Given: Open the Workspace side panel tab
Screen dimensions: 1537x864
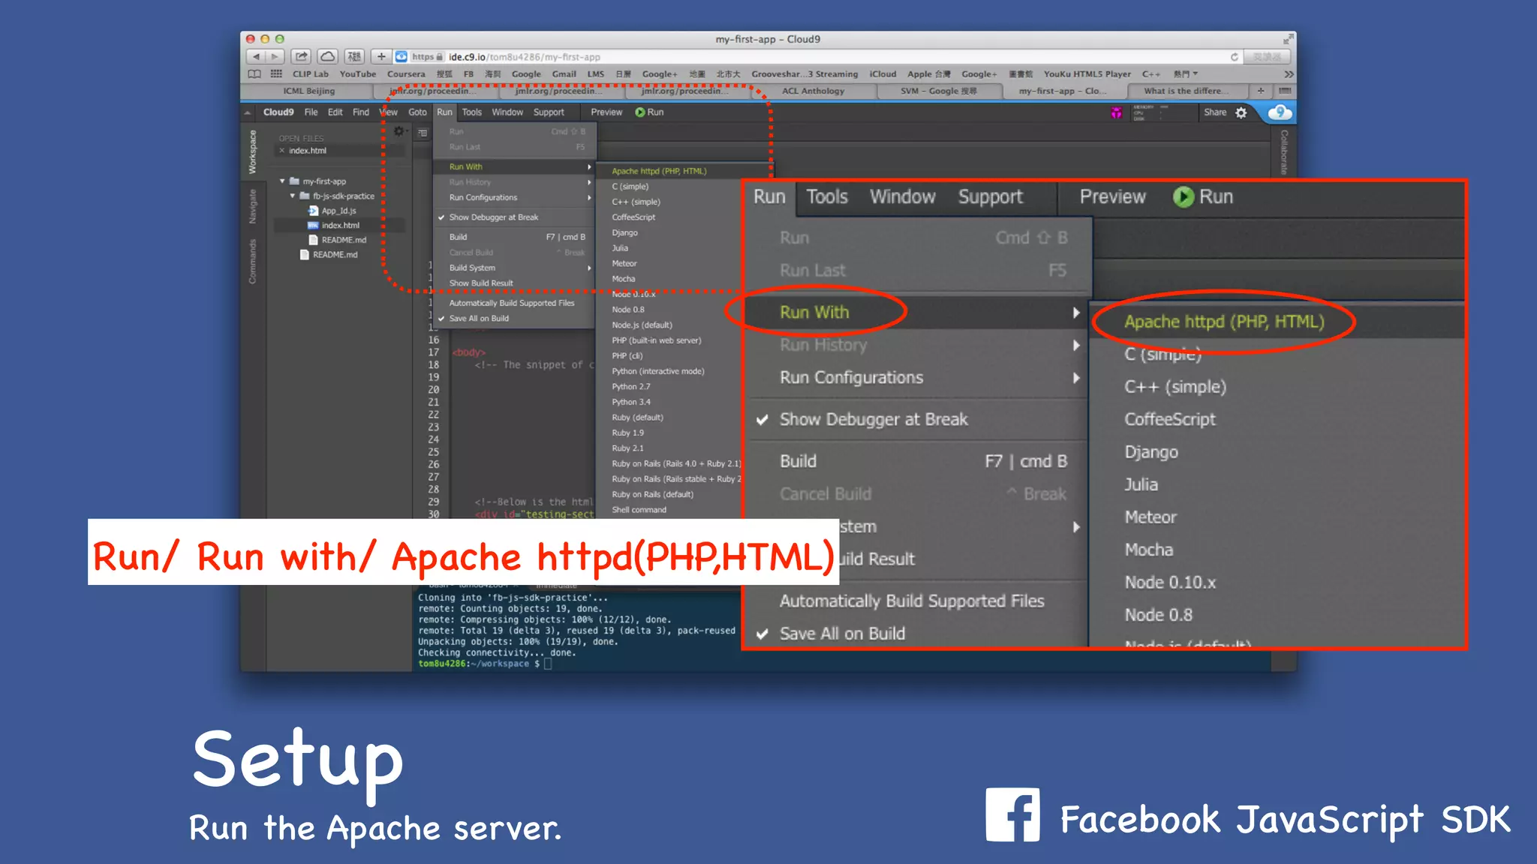Looking at the screenshot, I should tap(253, 152).
